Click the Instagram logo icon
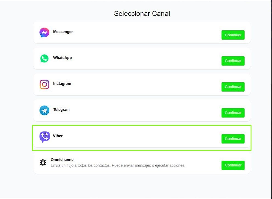 point(44,84)
